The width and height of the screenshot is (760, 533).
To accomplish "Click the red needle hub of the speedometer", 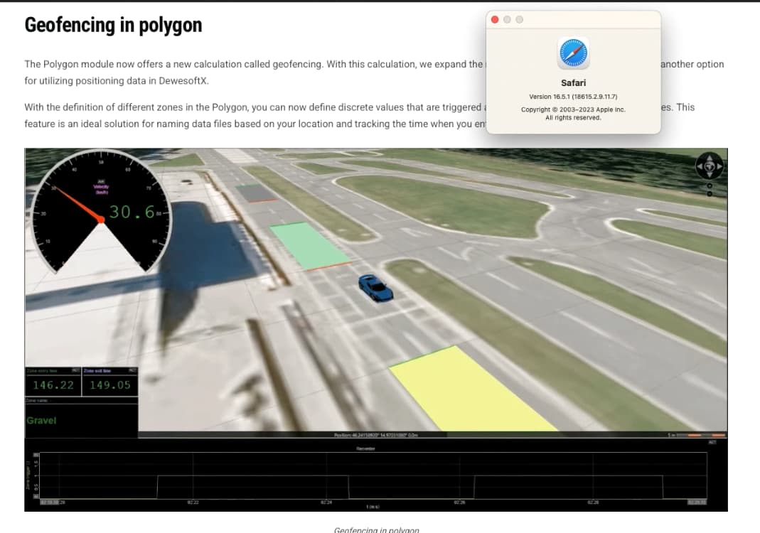I will [x=101, y=220].
